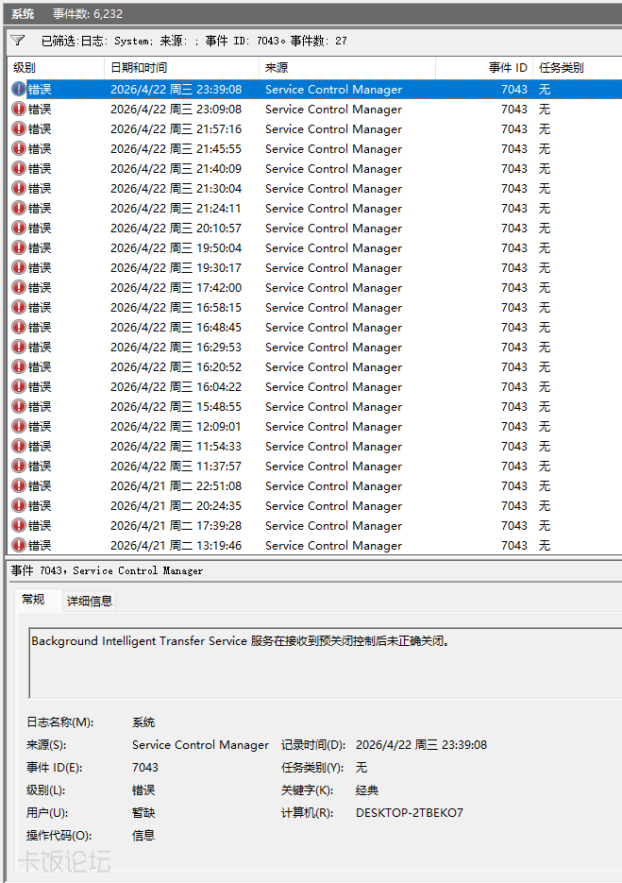Select the event dated 2026/4/22 16:58:15

pyautogui.click(x=314, y=308)
